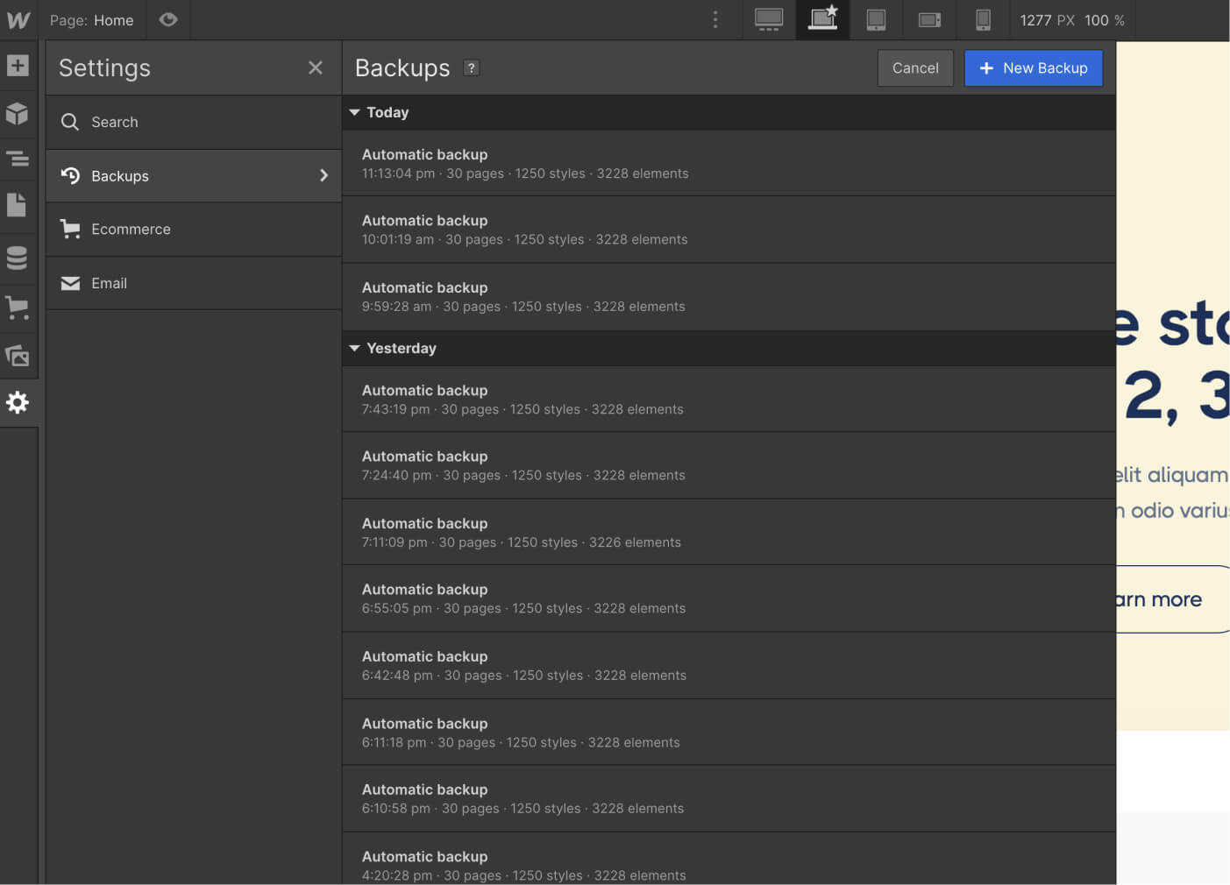Open the Pages panel
This screenshot has width=1230, height=885.
tap(18, 205)
